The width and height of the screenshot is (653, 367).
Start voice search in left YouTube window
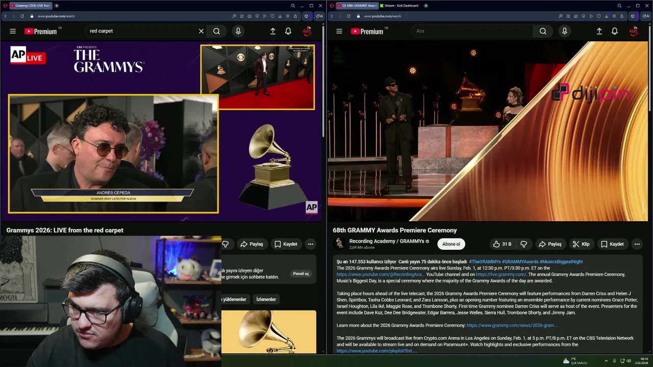tap(238, 31)
